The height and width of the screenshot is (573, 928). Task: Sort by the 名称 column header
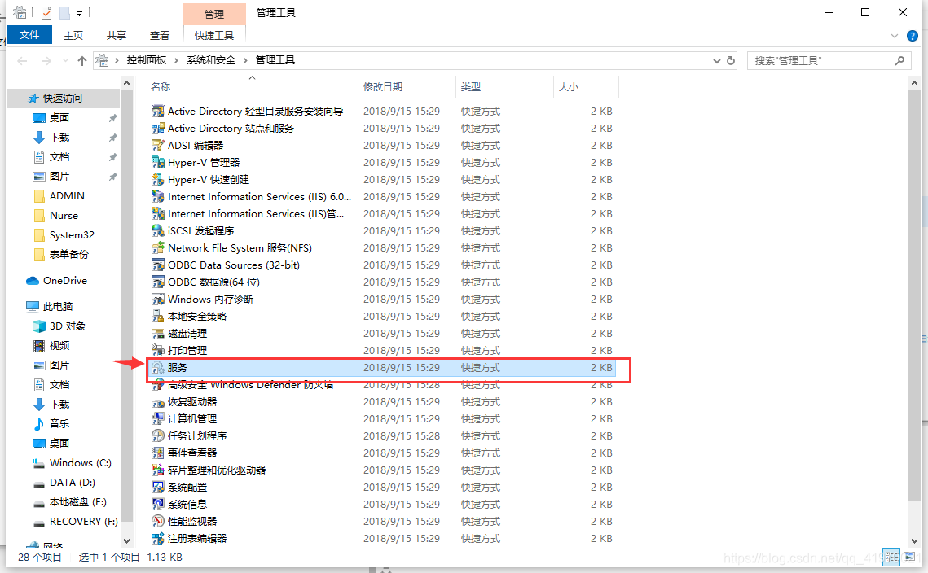pos(252,87)
